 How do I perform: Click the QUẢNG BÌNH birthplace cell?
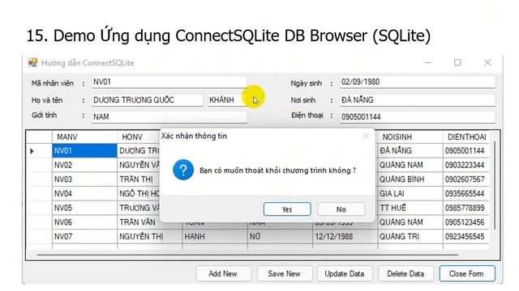tap(410, 179)
